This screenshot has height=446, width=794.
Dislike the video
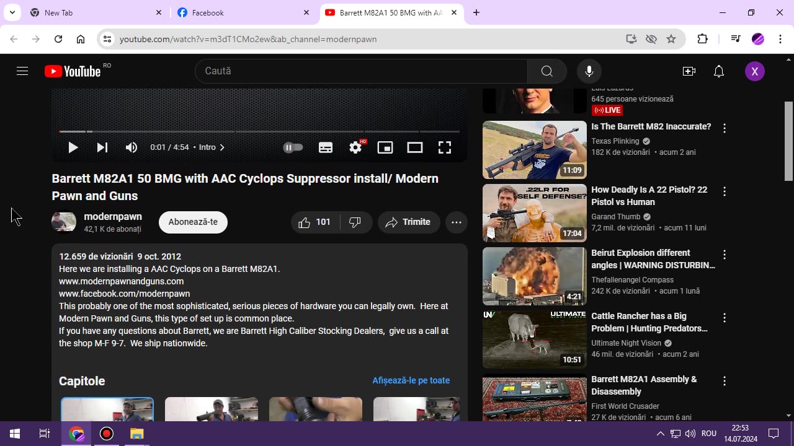pyautogui.click(x=355, y=222)
